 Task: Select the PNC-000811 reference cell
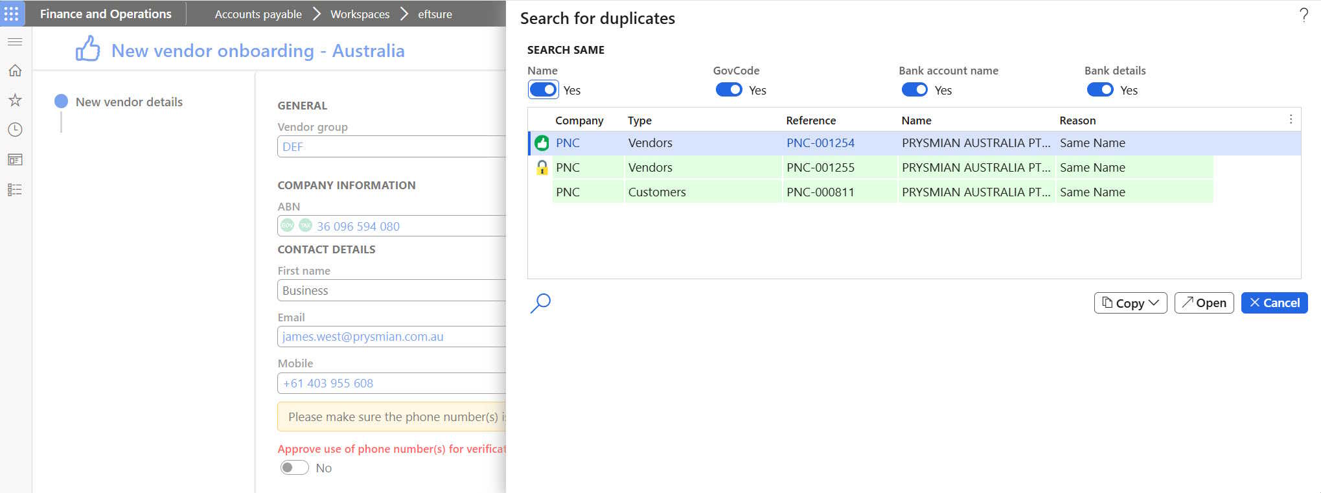click(840, 192)
